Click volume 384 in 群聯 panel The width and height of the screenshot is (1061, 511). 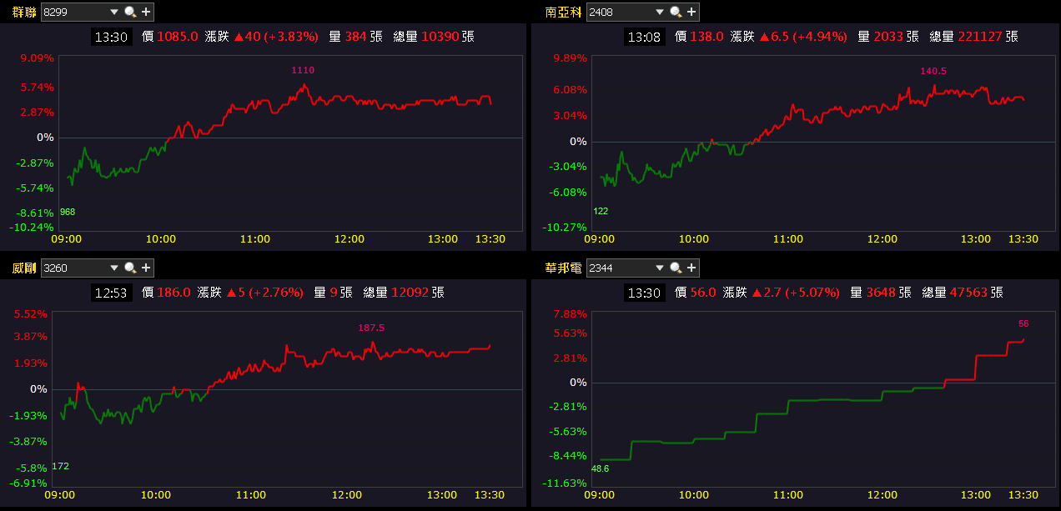point(356,37)
